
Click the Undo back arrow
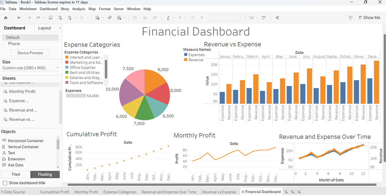click(x=19, y=18)
